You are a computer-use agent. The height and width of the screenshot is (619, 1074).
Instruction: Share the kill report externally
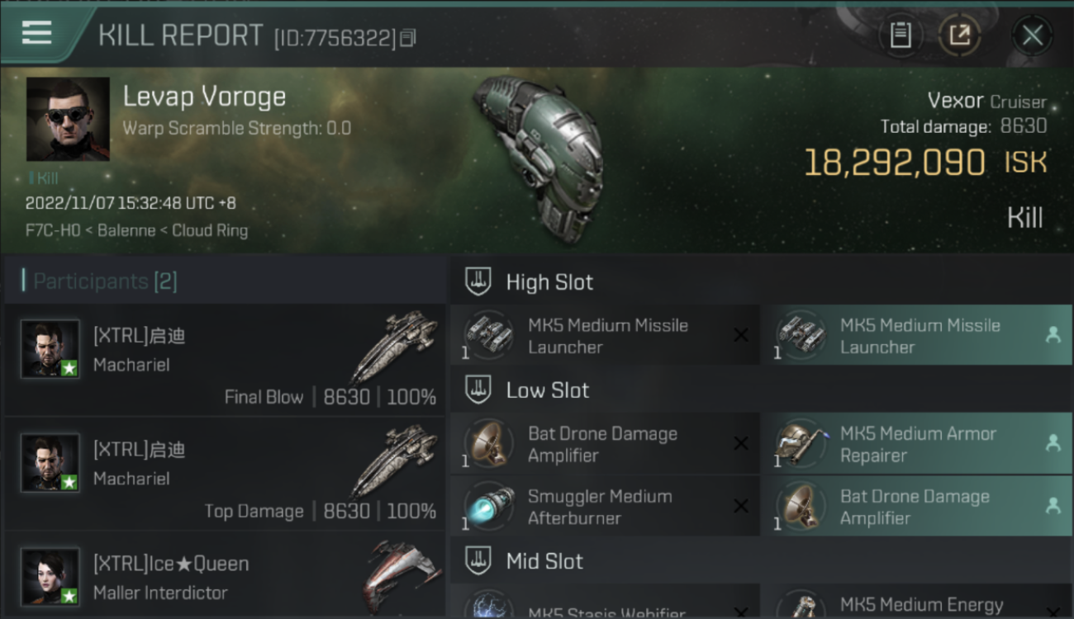pyautogui.click(x=959, y=35)
